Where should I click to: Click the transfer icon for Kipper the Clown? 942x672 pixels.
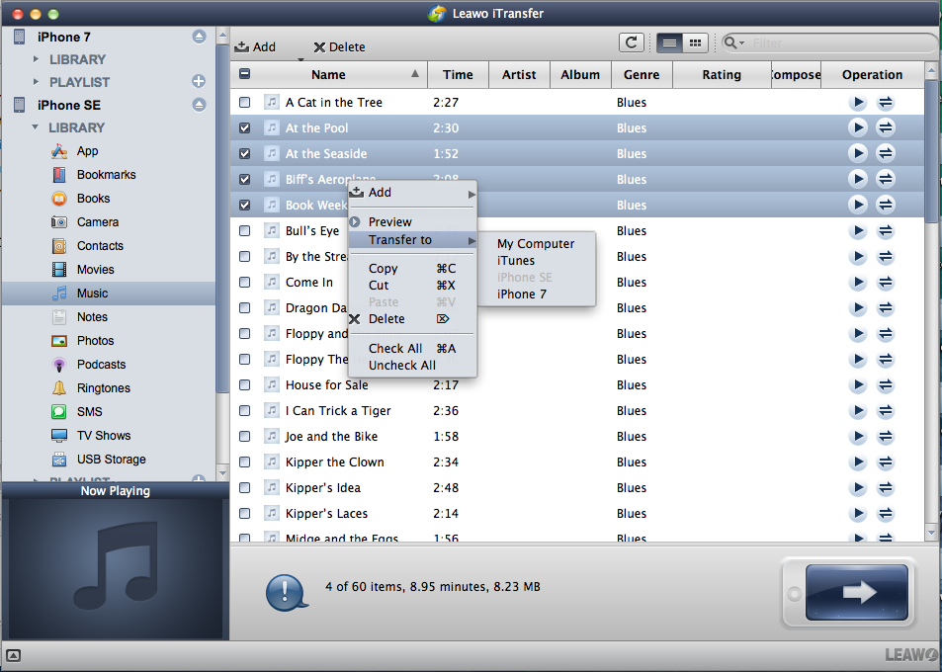(x=886, y=462)
